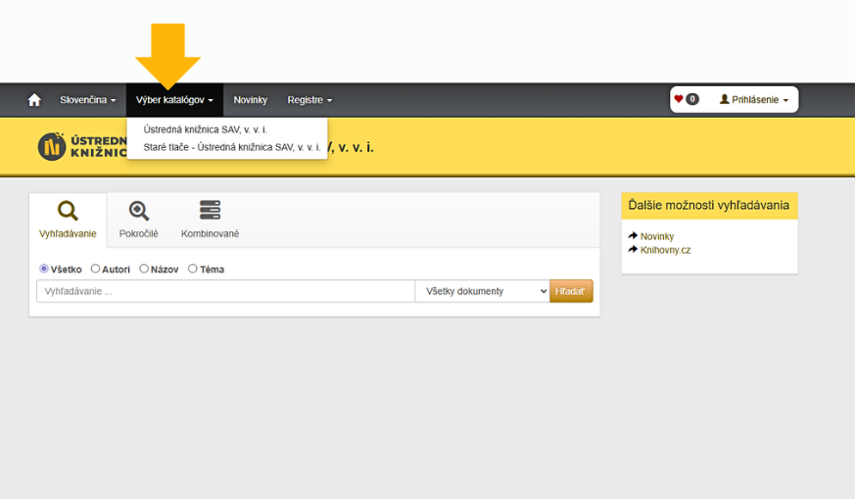855x499 pixels.
Task: Choose Staré tlače catalog entry
Action: pos(231,147)
